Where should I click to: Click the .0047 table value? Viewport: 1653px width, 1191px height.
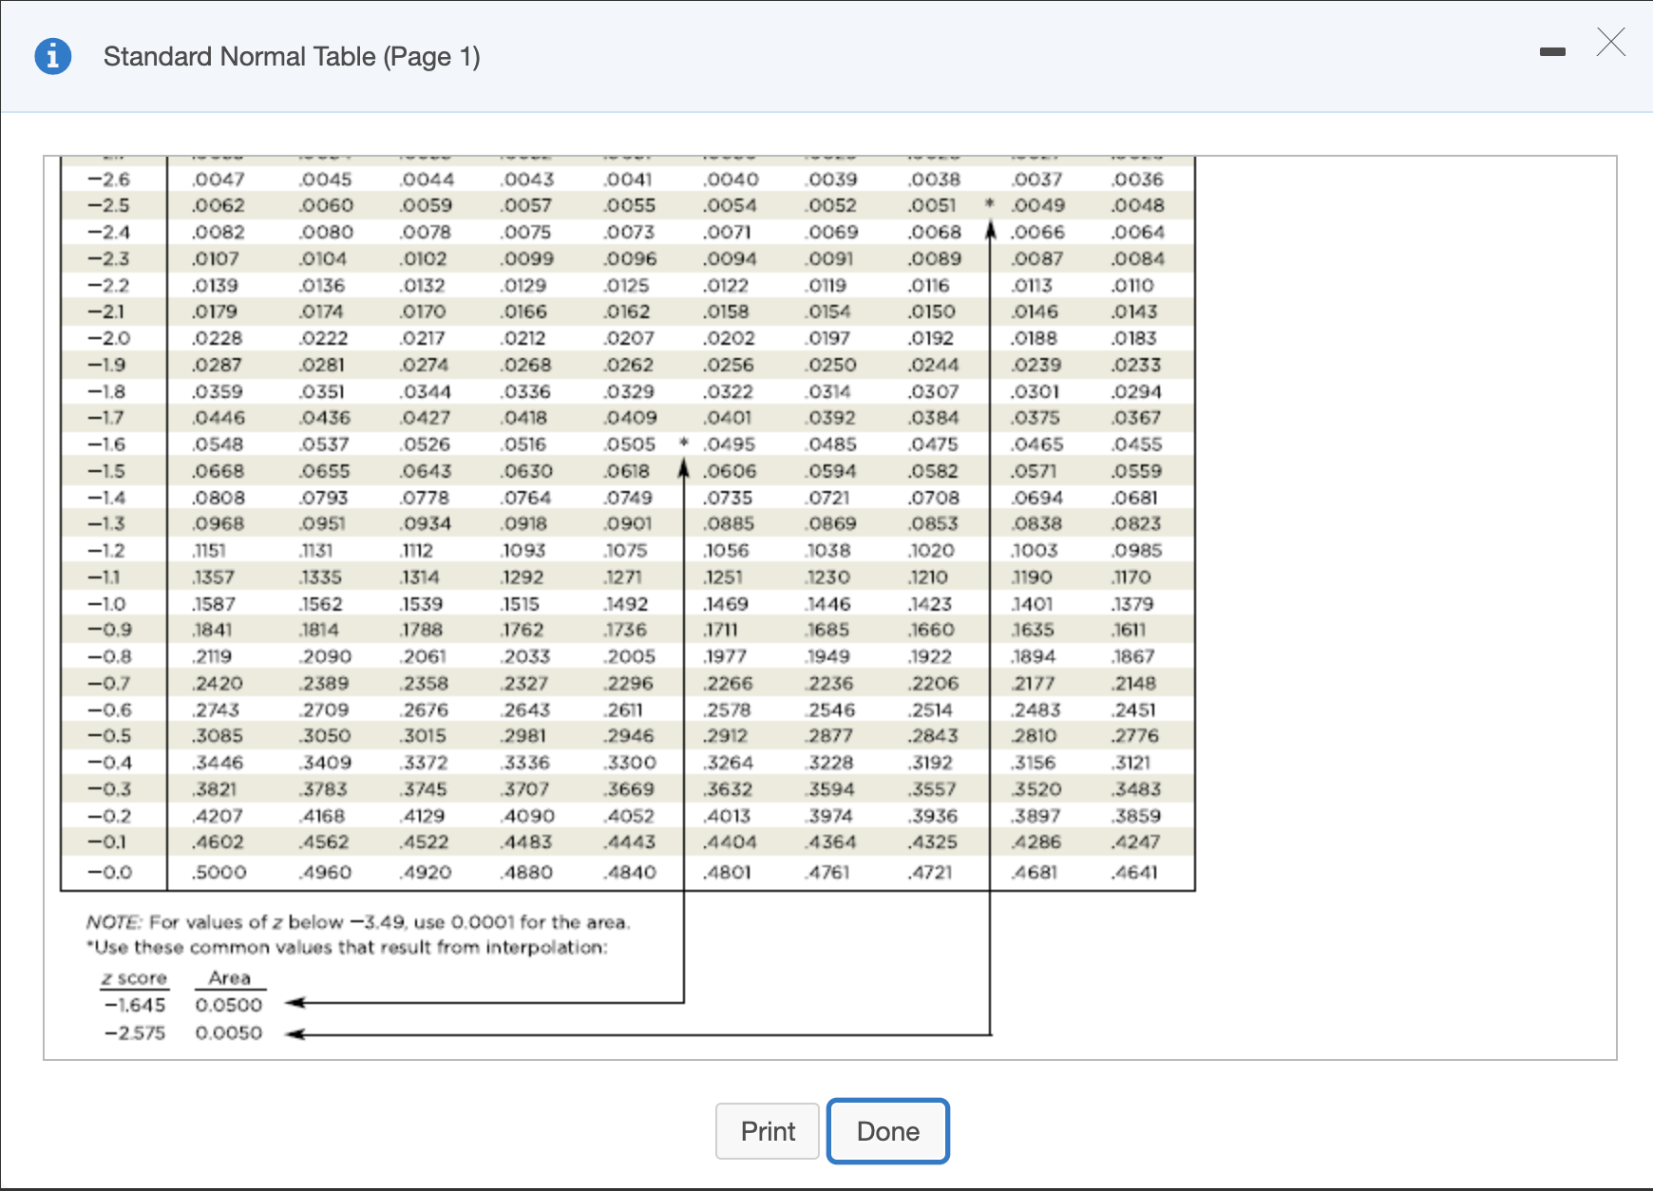pos(218,180)
